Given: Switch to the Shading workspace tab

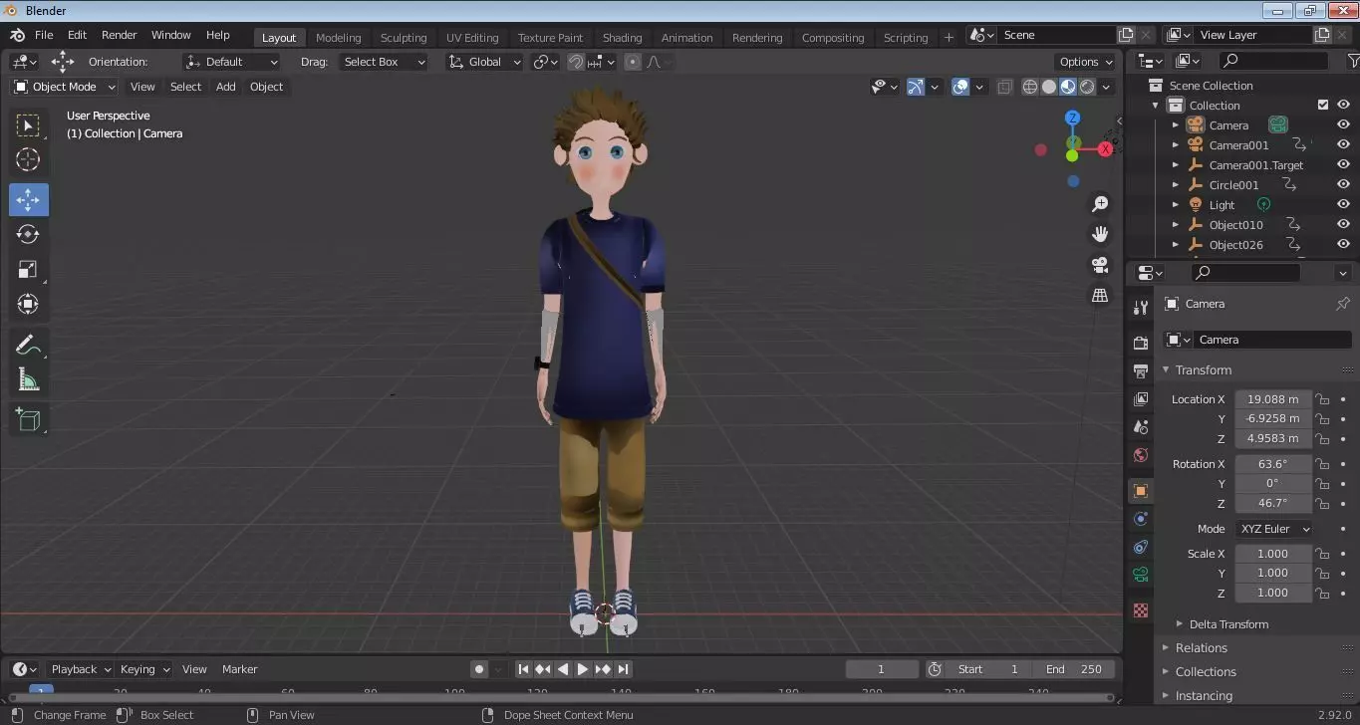Looking at the screenshot, I should [622, 38].
